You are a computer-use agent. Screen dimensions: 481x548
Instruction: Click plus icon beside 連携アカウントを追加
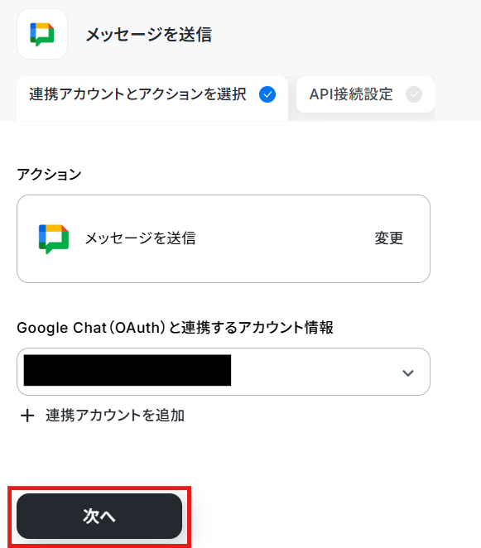pos(27,416)
